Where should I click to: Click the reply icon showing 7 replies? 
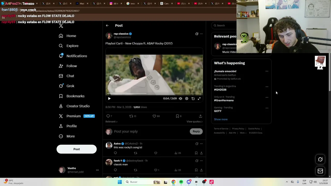[x=109, y=116]
